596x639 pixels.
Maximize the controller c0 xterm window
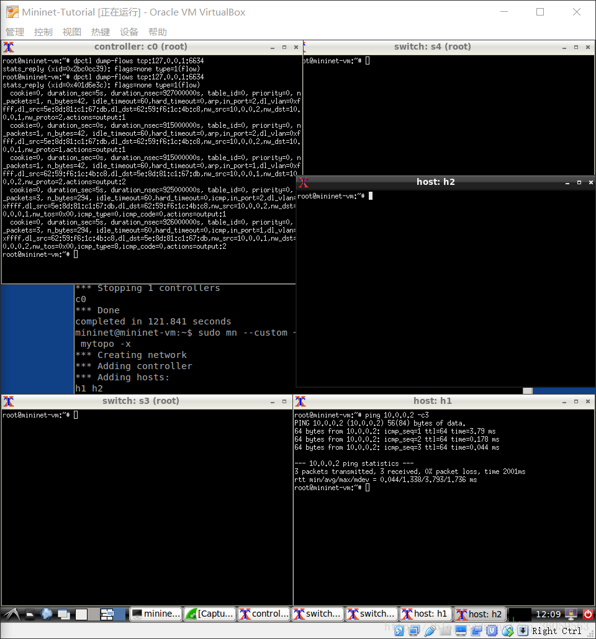pyautogui.click(x=284, y=47)
